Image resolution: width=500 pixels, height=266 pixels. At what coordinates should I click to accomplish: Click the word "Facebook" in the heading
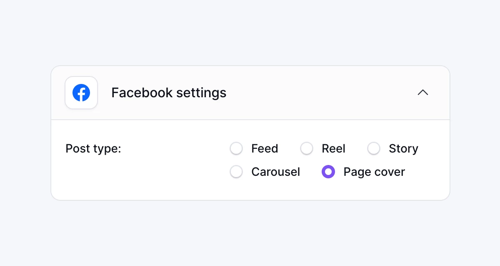pyautogui.click(x=142, y=93)
